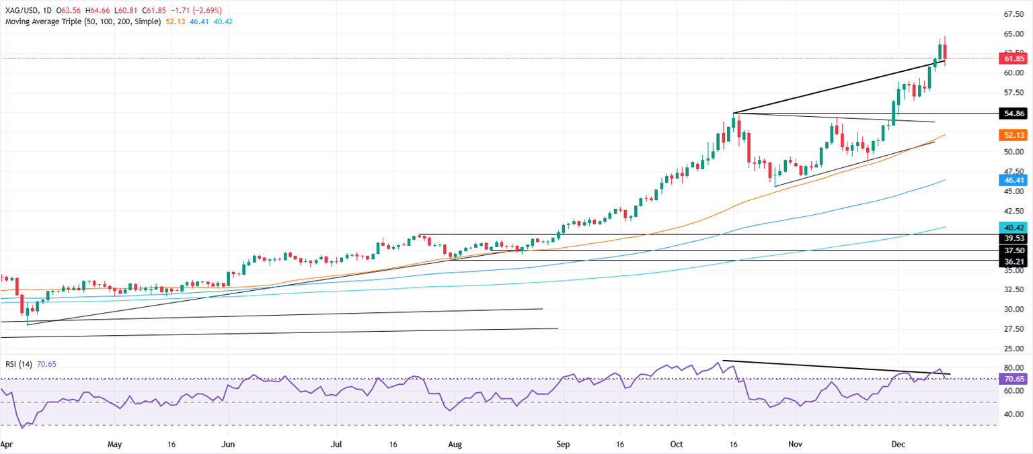Click the 37.50 support level tag
Viewport: 1033px width, 454px height.
[x=1013, y=251]
